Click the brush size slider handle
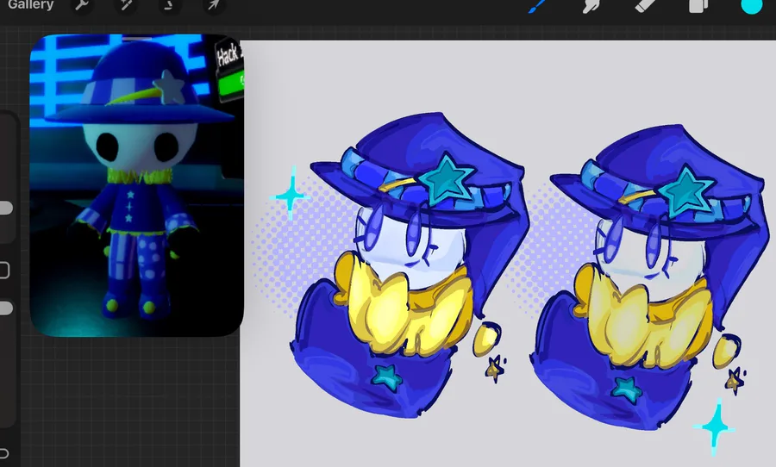This screenshot has height=467, width=776. (x=5, y=208)
